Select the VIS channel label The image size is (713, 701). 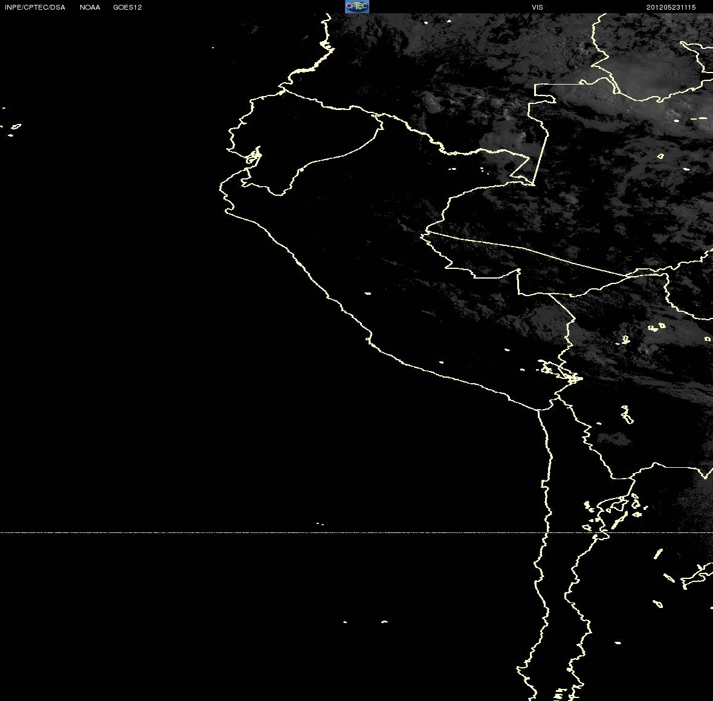(537, 7)
